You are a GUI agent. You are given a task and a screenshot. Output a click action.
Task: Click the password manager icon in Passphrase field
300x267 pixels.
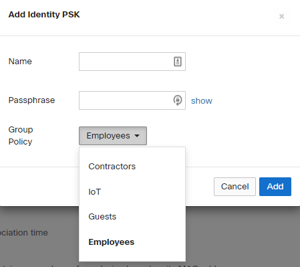[x=178, y=100]
